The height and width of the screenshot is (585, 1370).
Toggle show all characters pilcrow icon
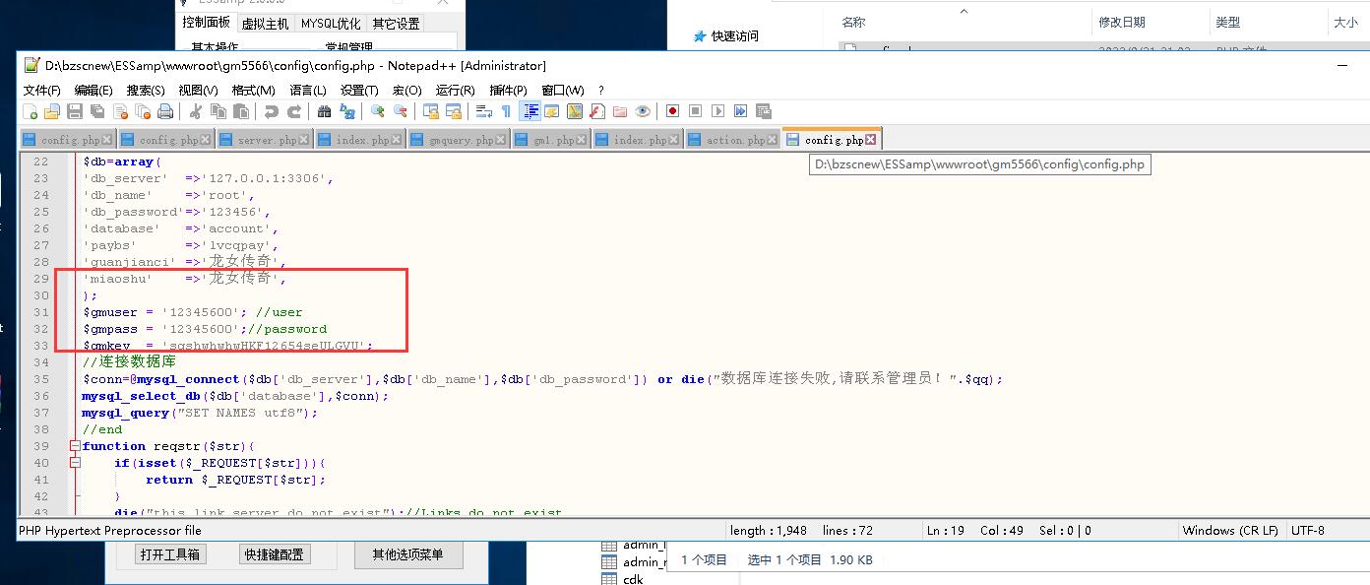pyautogui.click(x=506, y=111)
